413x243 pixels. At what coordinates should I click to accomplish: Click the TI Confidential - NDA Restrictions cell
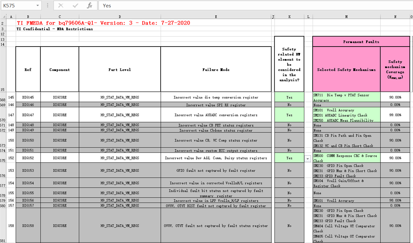55,29
